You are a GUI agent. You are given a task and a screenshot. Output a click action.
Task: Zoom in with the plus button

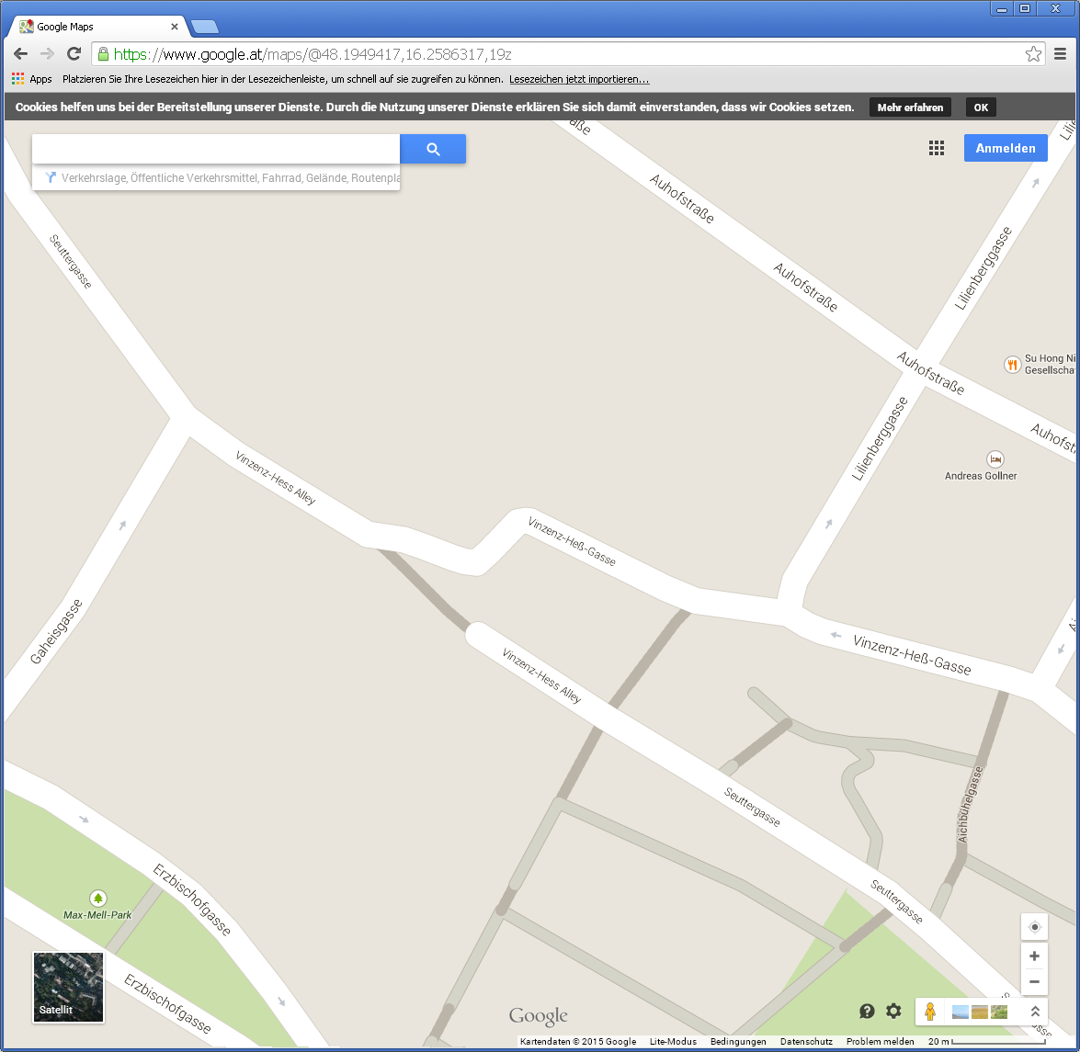1034,956
